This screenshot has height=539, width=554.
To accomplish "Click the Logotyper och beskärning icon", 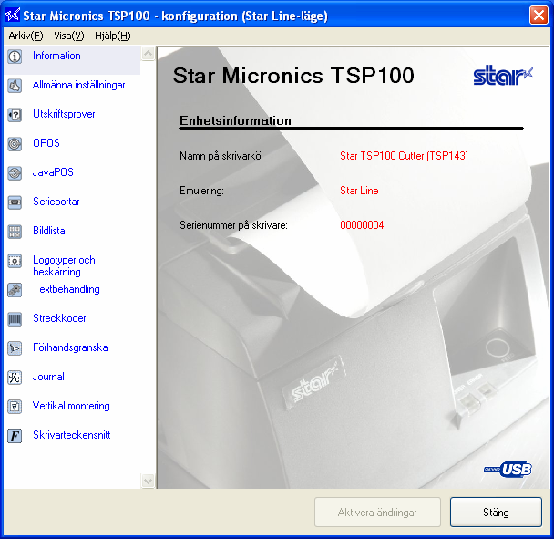I will click(15, 261).
